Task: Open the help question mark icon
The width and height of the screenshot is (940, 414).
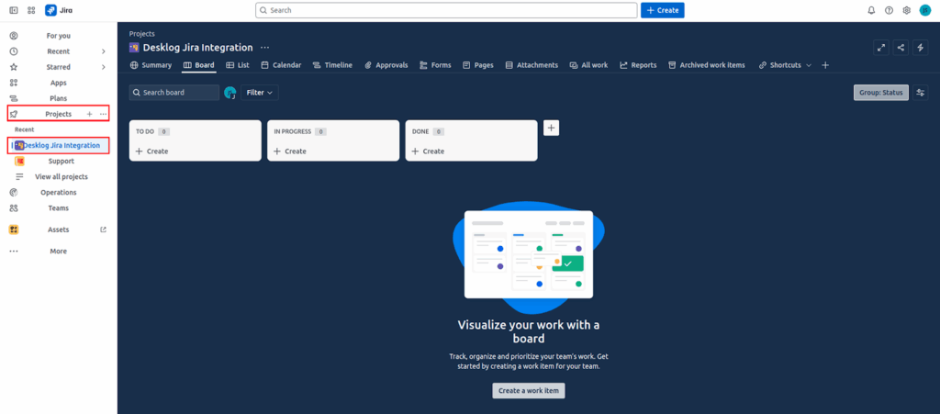Action: tap(889, 10)
